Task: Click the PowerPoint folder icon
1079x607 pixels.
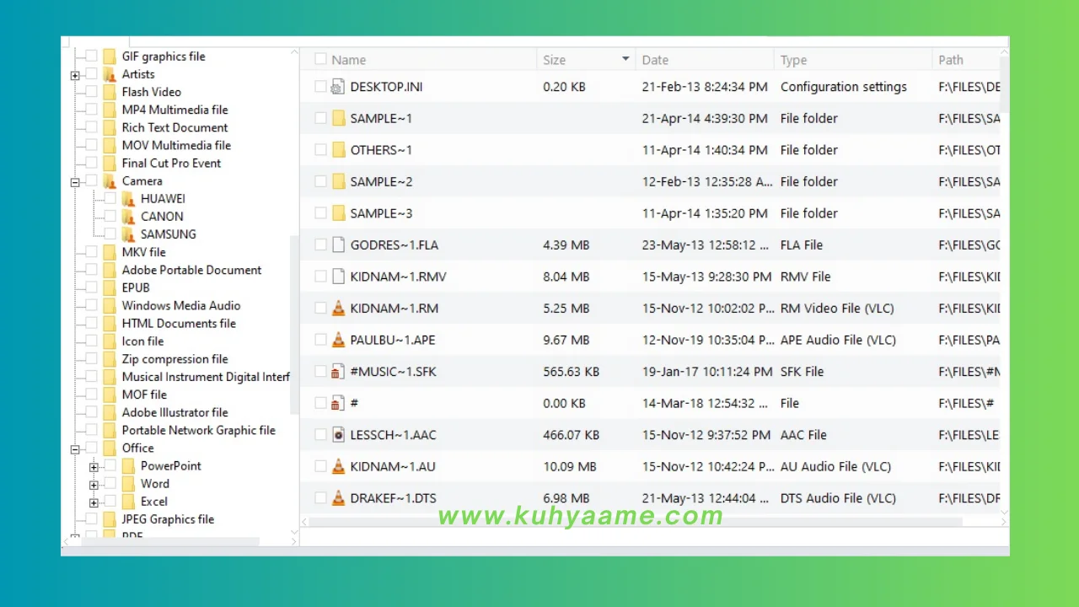Action: pyautogui.click(x=128, y=465)
